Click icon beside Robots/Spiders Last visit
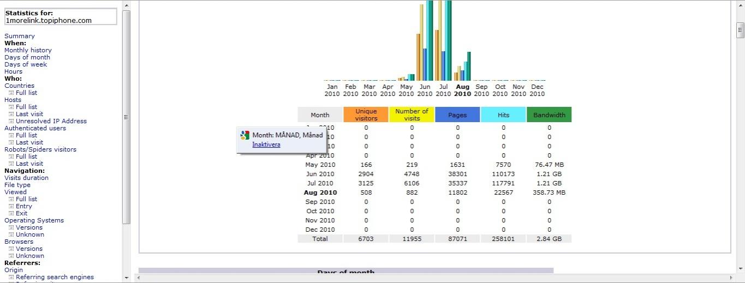 [11, 164]
